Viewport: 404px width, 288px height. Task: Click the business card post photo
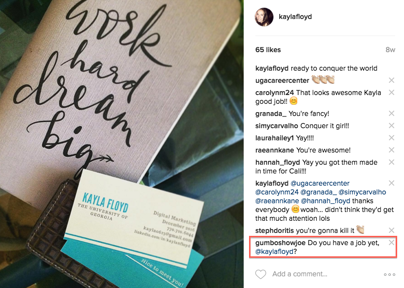tap(122, 144)
